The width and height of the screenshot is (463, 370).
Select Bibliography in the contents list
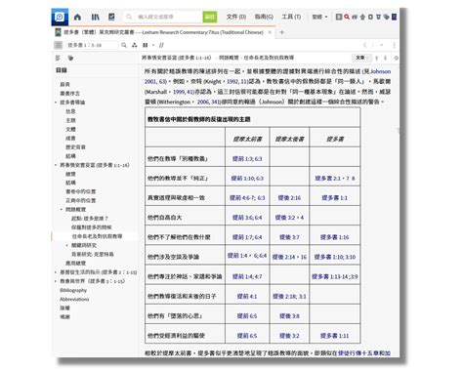(x=73, y=290)
